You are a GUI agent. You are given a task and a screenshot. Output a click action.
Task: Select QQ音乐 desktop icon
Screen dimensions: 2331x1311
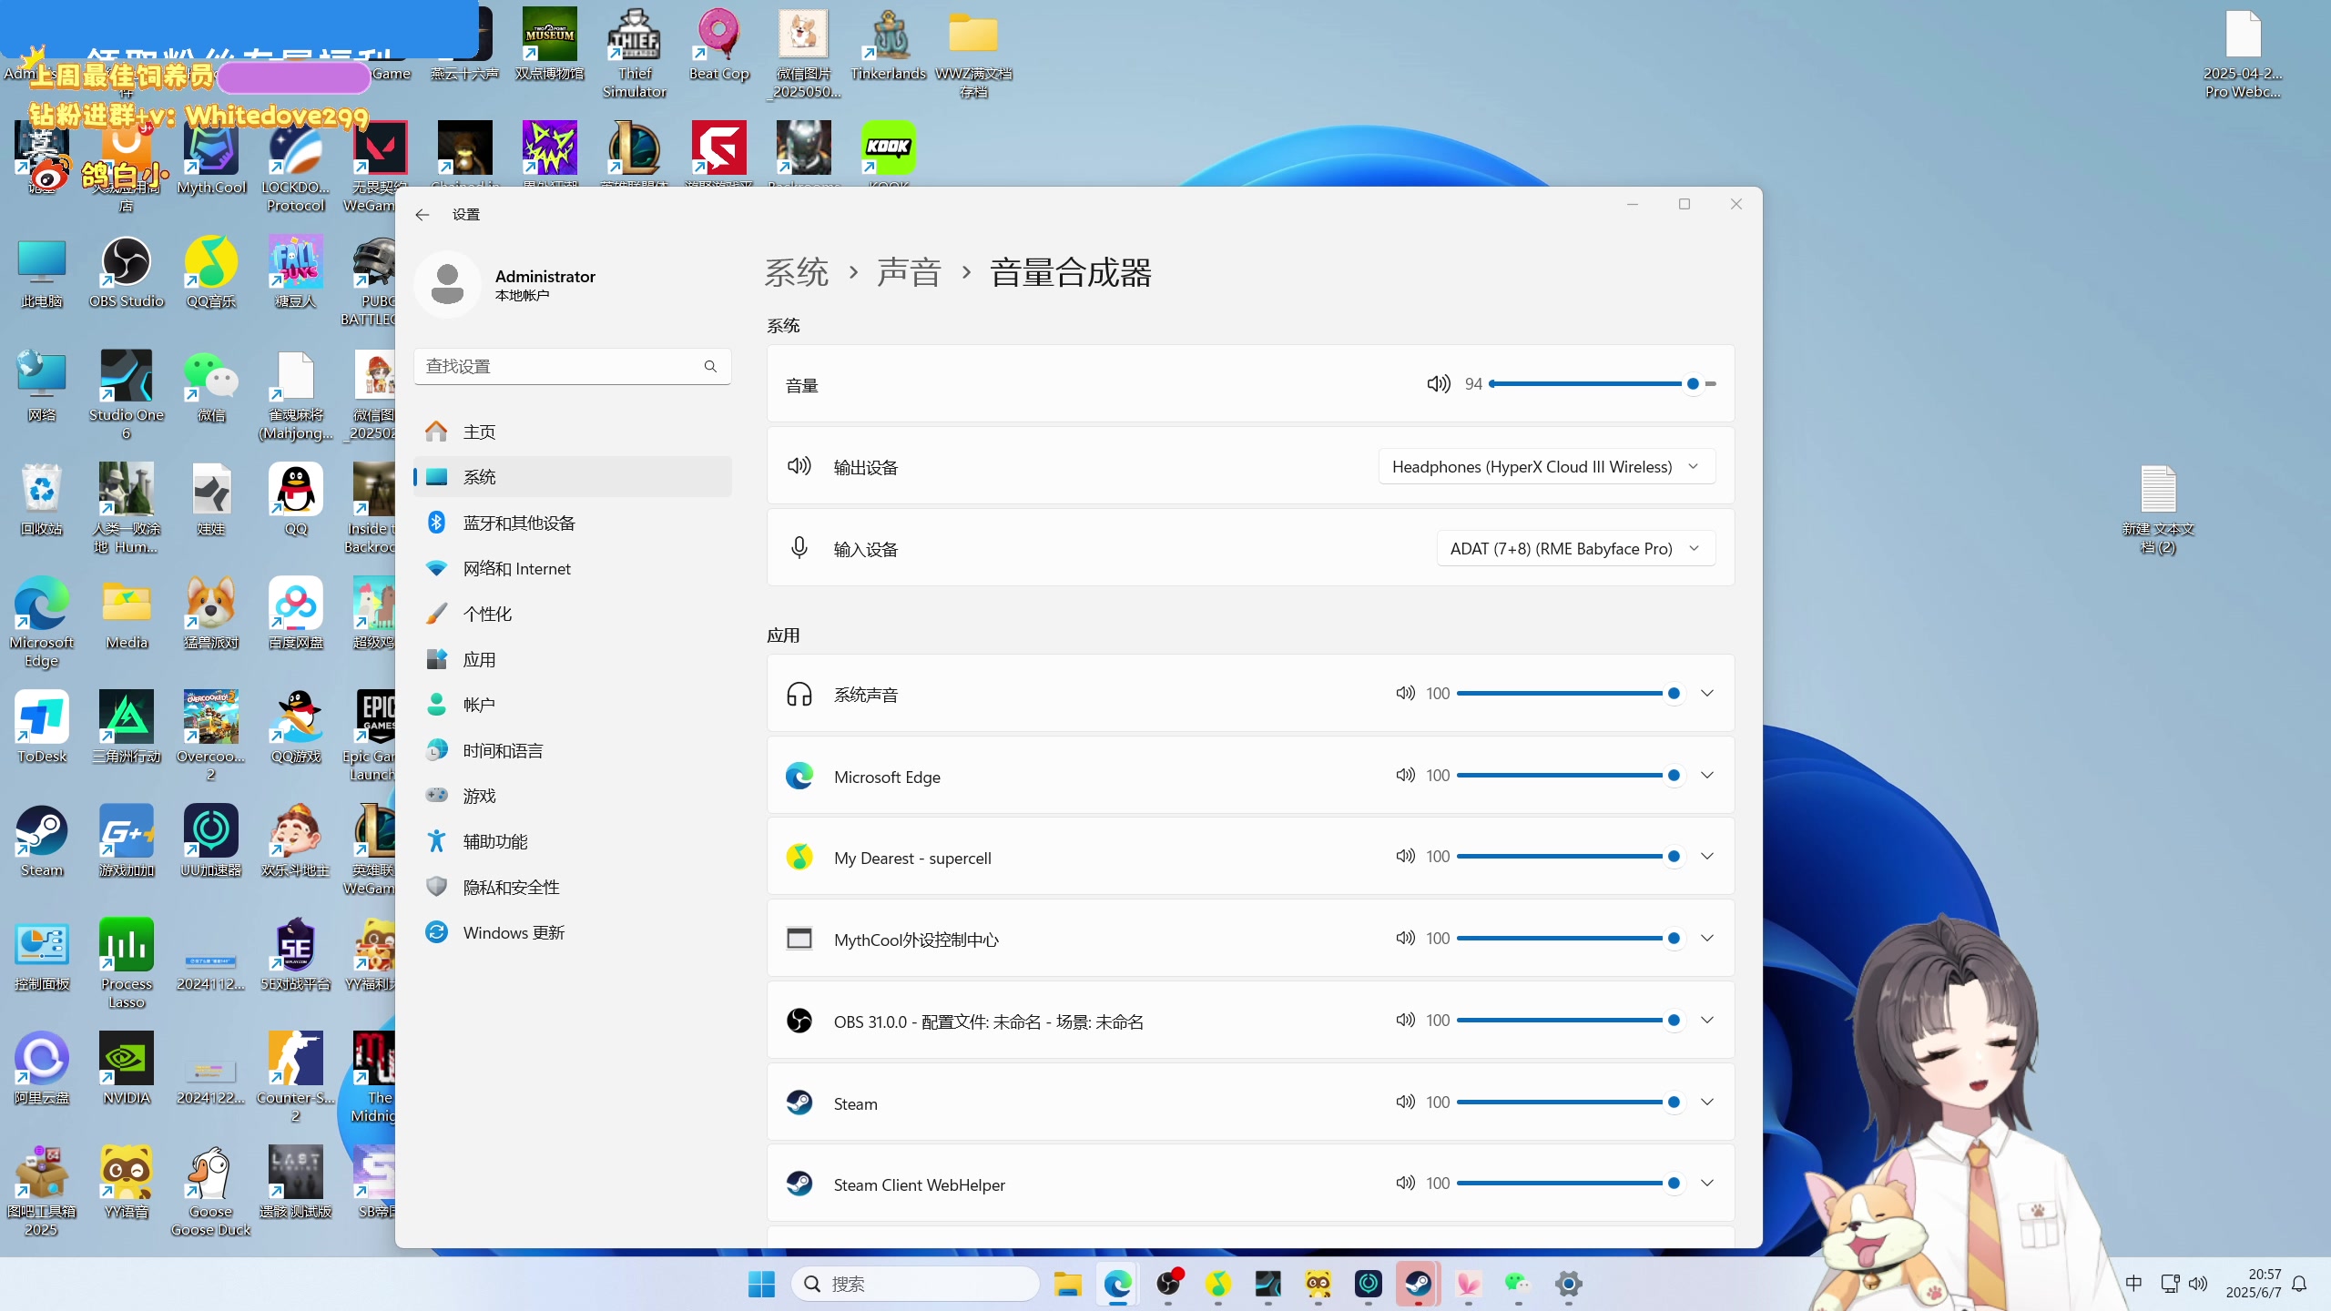pyautogui.click(x=211, y=273)
